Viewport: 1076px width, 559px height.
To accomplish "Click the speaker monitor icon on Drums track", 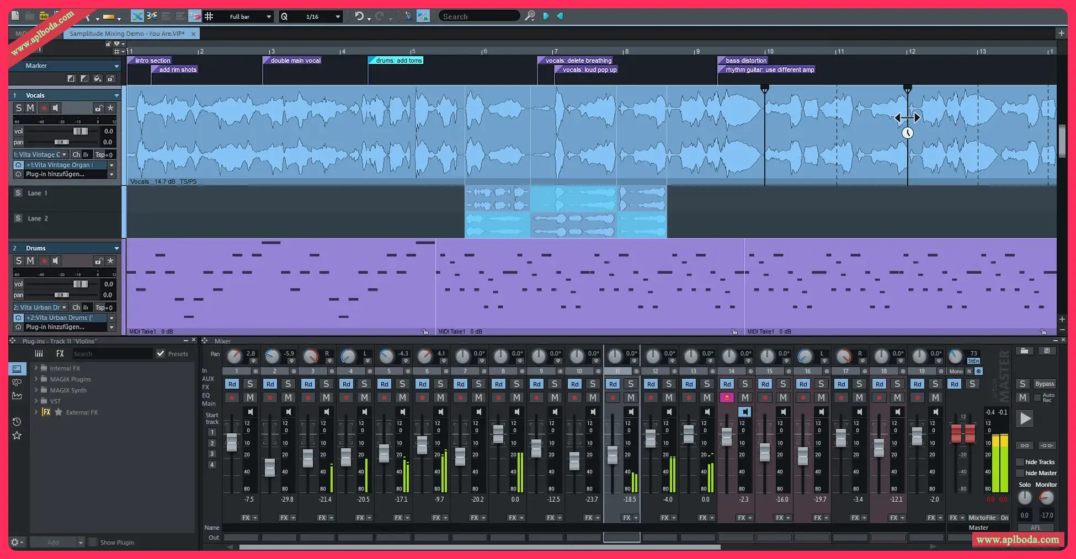I will (55, 261).
